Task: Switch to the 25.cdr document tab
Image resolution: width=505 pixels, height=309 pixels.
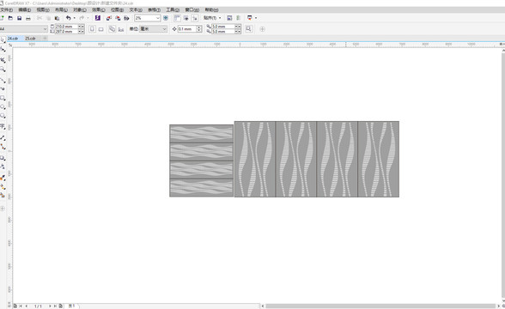Action: [31, 39]
